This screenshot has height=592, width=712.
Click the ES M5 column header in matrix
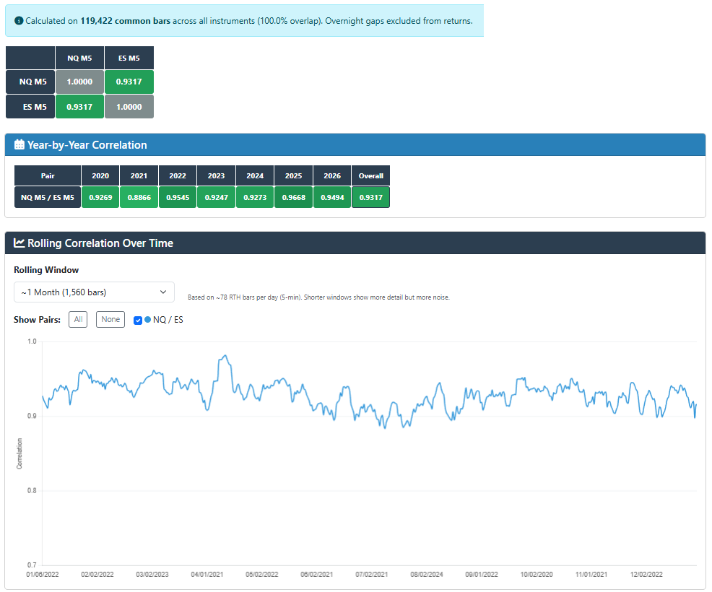(x=129, y=58)
